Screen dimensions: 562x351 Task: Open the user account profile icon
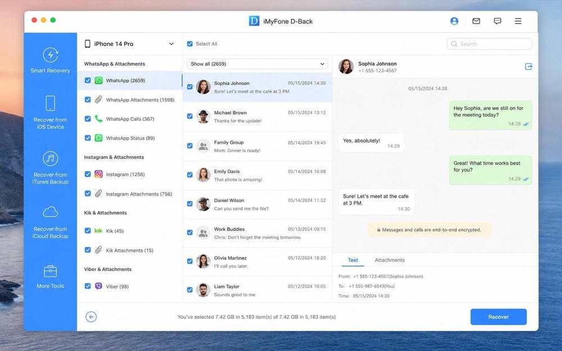click(454, 21)
